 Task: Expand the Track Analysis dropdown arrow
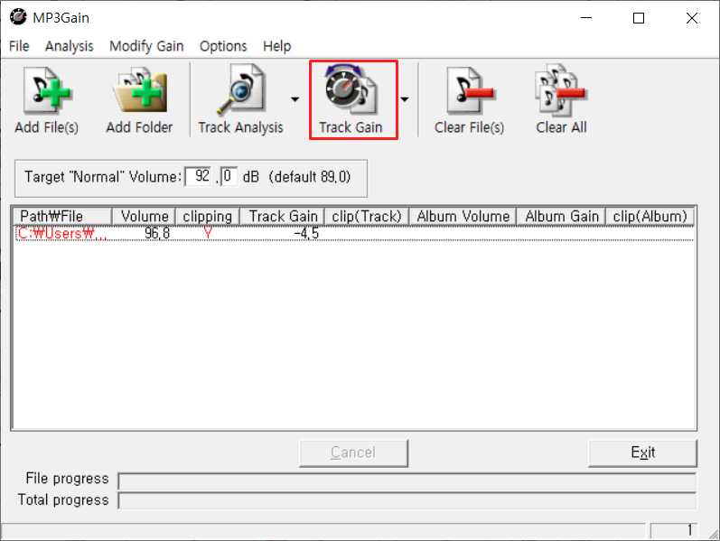(x=295, y=99)
